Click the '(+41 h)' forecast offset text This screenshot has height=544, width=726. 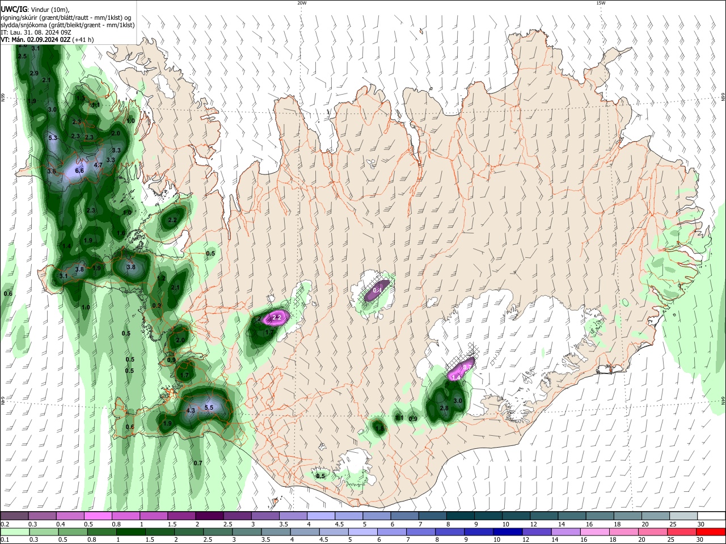83,40
